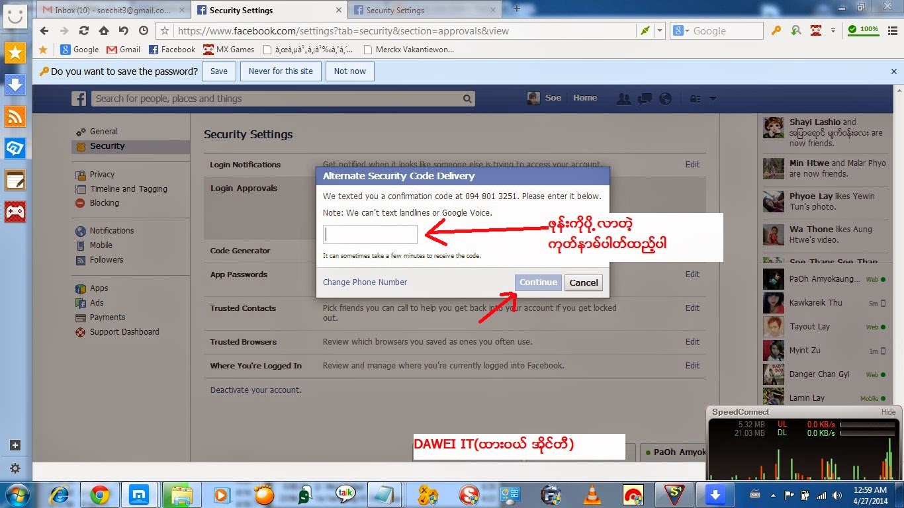Click Home in Facebook top bar

tap(585, 98)
